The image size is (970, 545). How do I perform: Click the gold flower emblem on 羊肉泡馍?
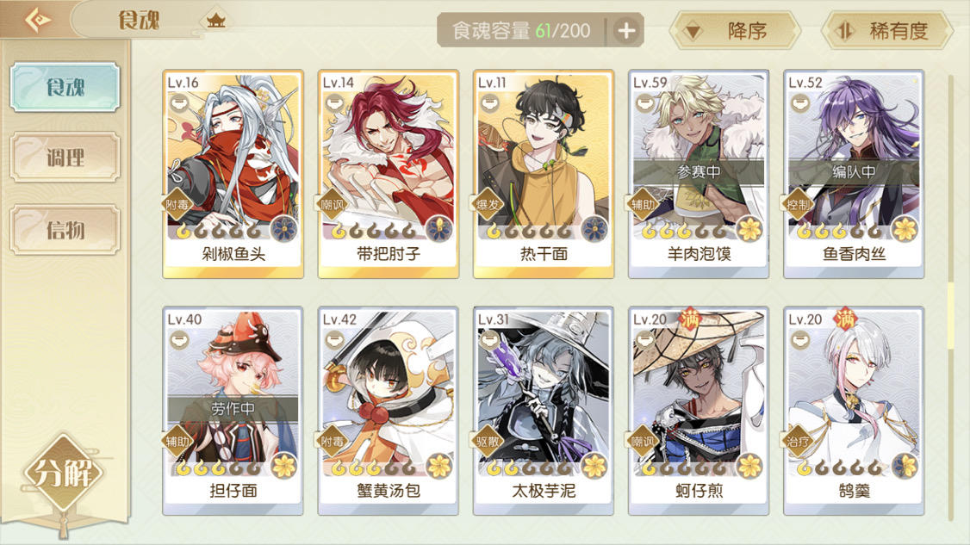click(749, 230)
